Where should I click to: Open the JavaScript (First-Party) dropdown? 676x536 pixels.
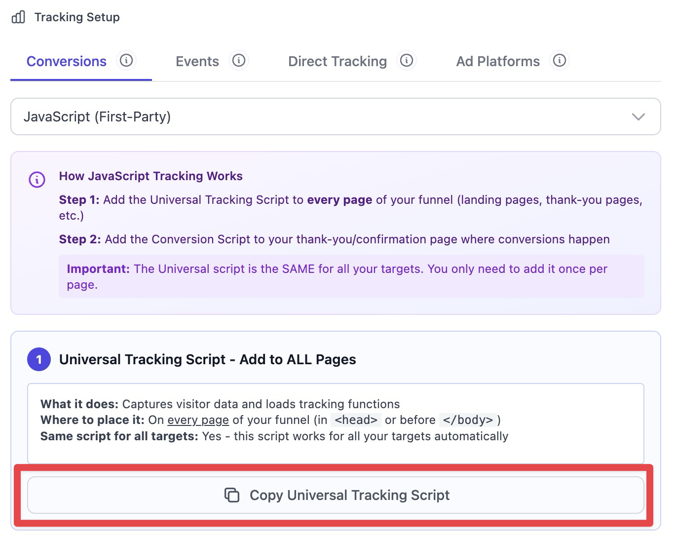pyautogui.click(x=336, y=116)
